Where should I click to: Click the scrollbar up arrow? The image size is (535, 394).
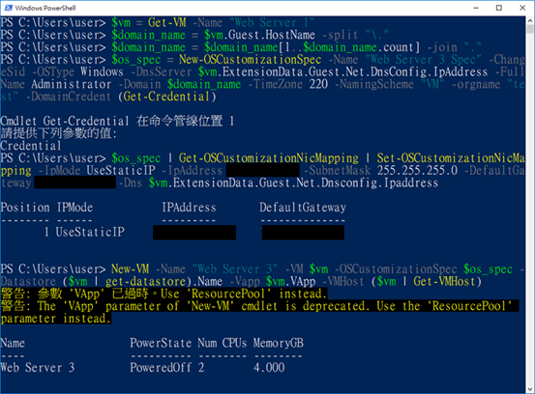(530, 20)
